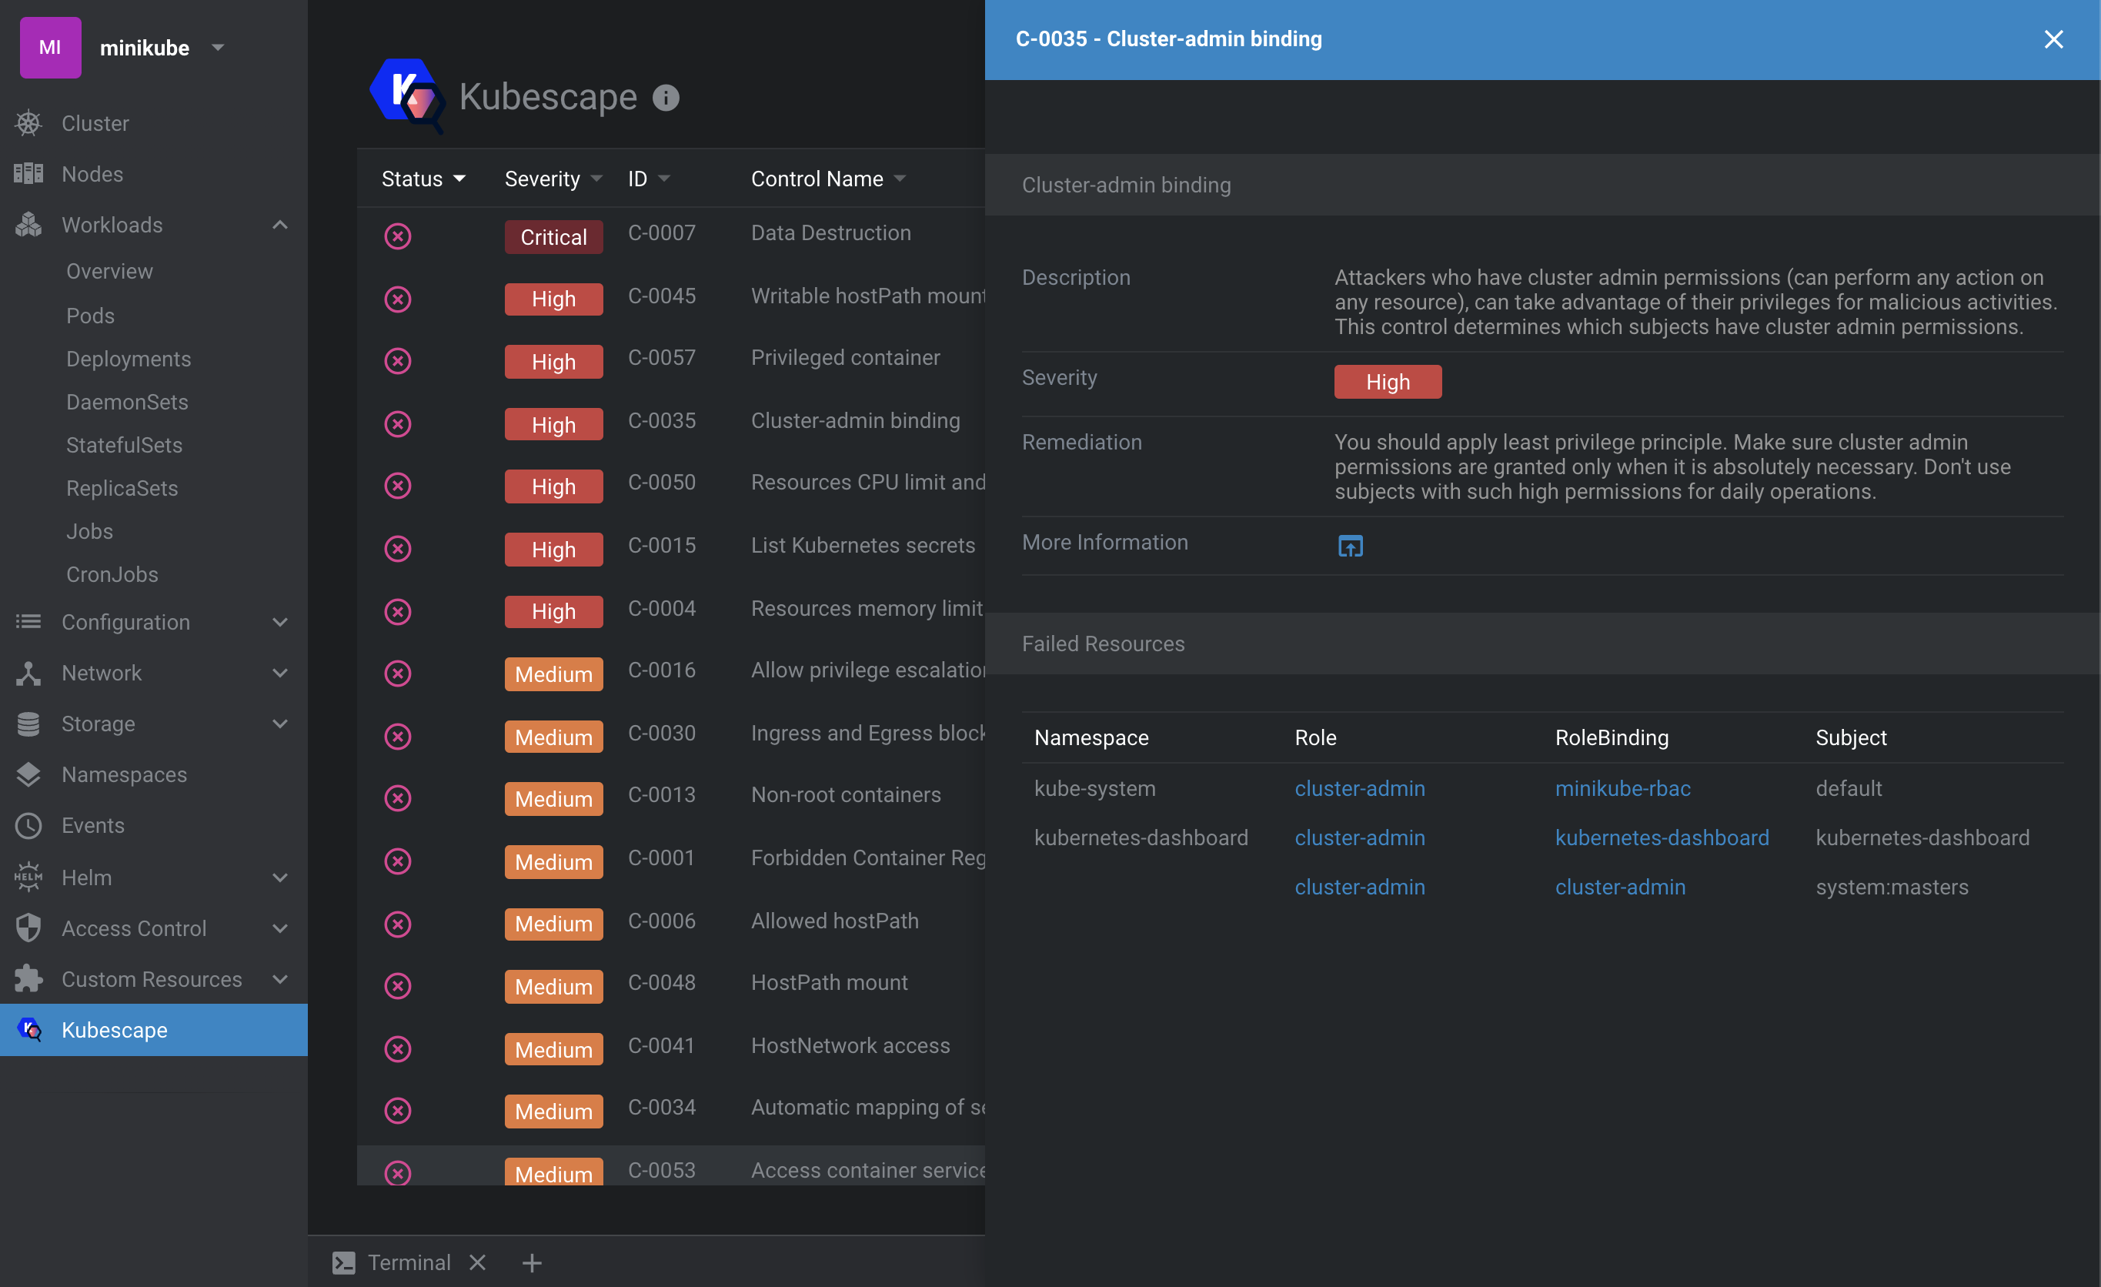Close the Terminal tab
Image resolution: width=2101 pixels, height=1287 pixels.
tap(477, 1262)
